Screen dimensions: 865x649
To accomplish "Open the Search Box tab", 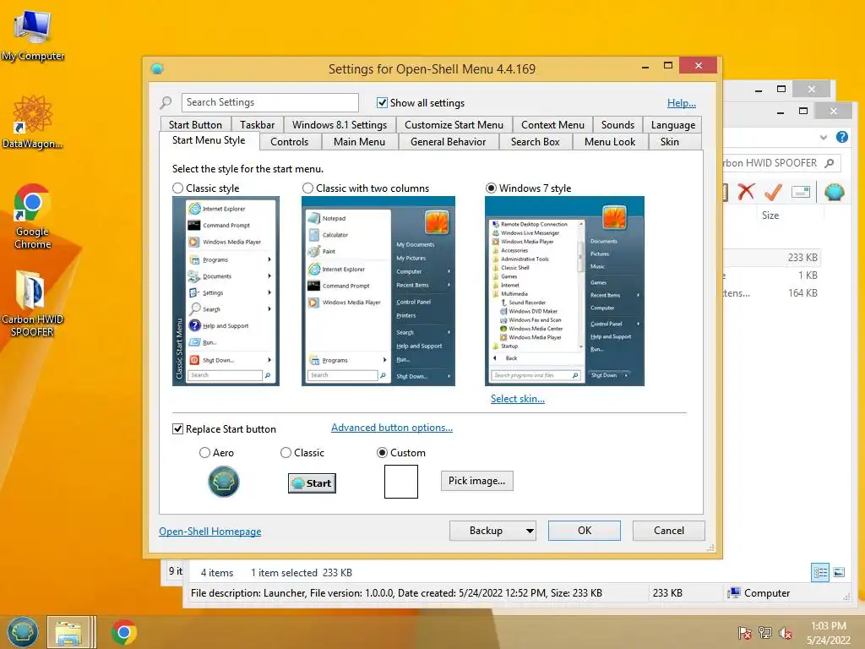I will click(535, 142).
